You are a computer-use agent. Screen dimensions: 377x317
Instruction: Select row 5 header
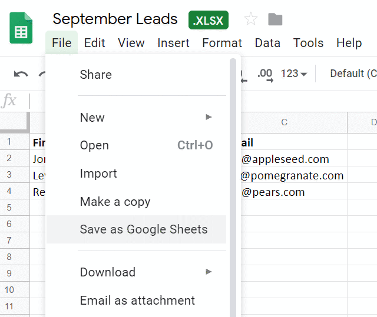pyautogui.click(x=15, y=208)
